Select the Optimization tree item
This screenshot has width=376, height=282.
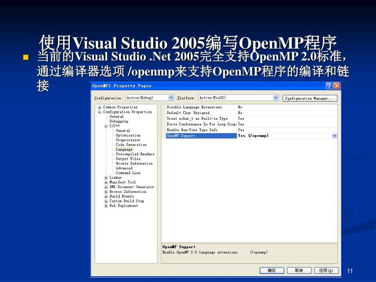tap(128, 135)
